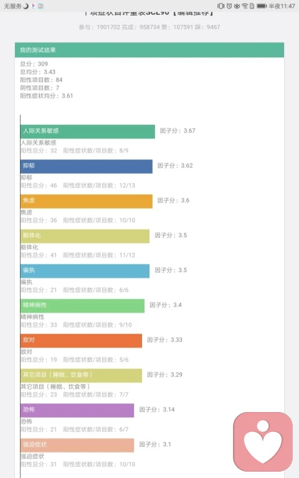Image resolution: width=299 pixels, height=478 pixels.
Task: Tap the Wi-Fi status icon
Action: coord(245,6)
